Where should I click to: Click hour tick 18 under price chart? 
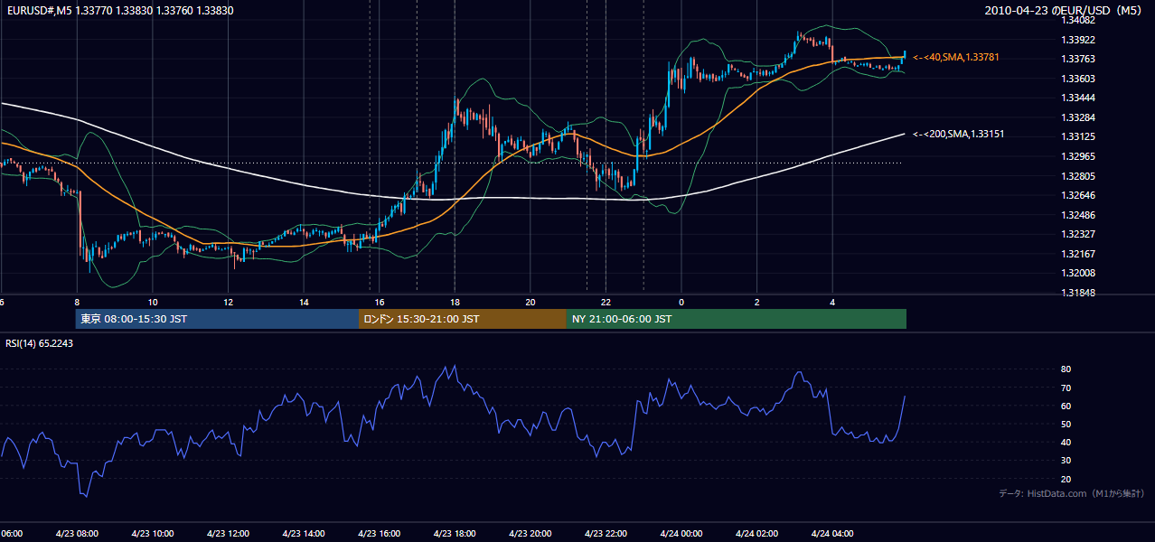[x=455, y=302]
